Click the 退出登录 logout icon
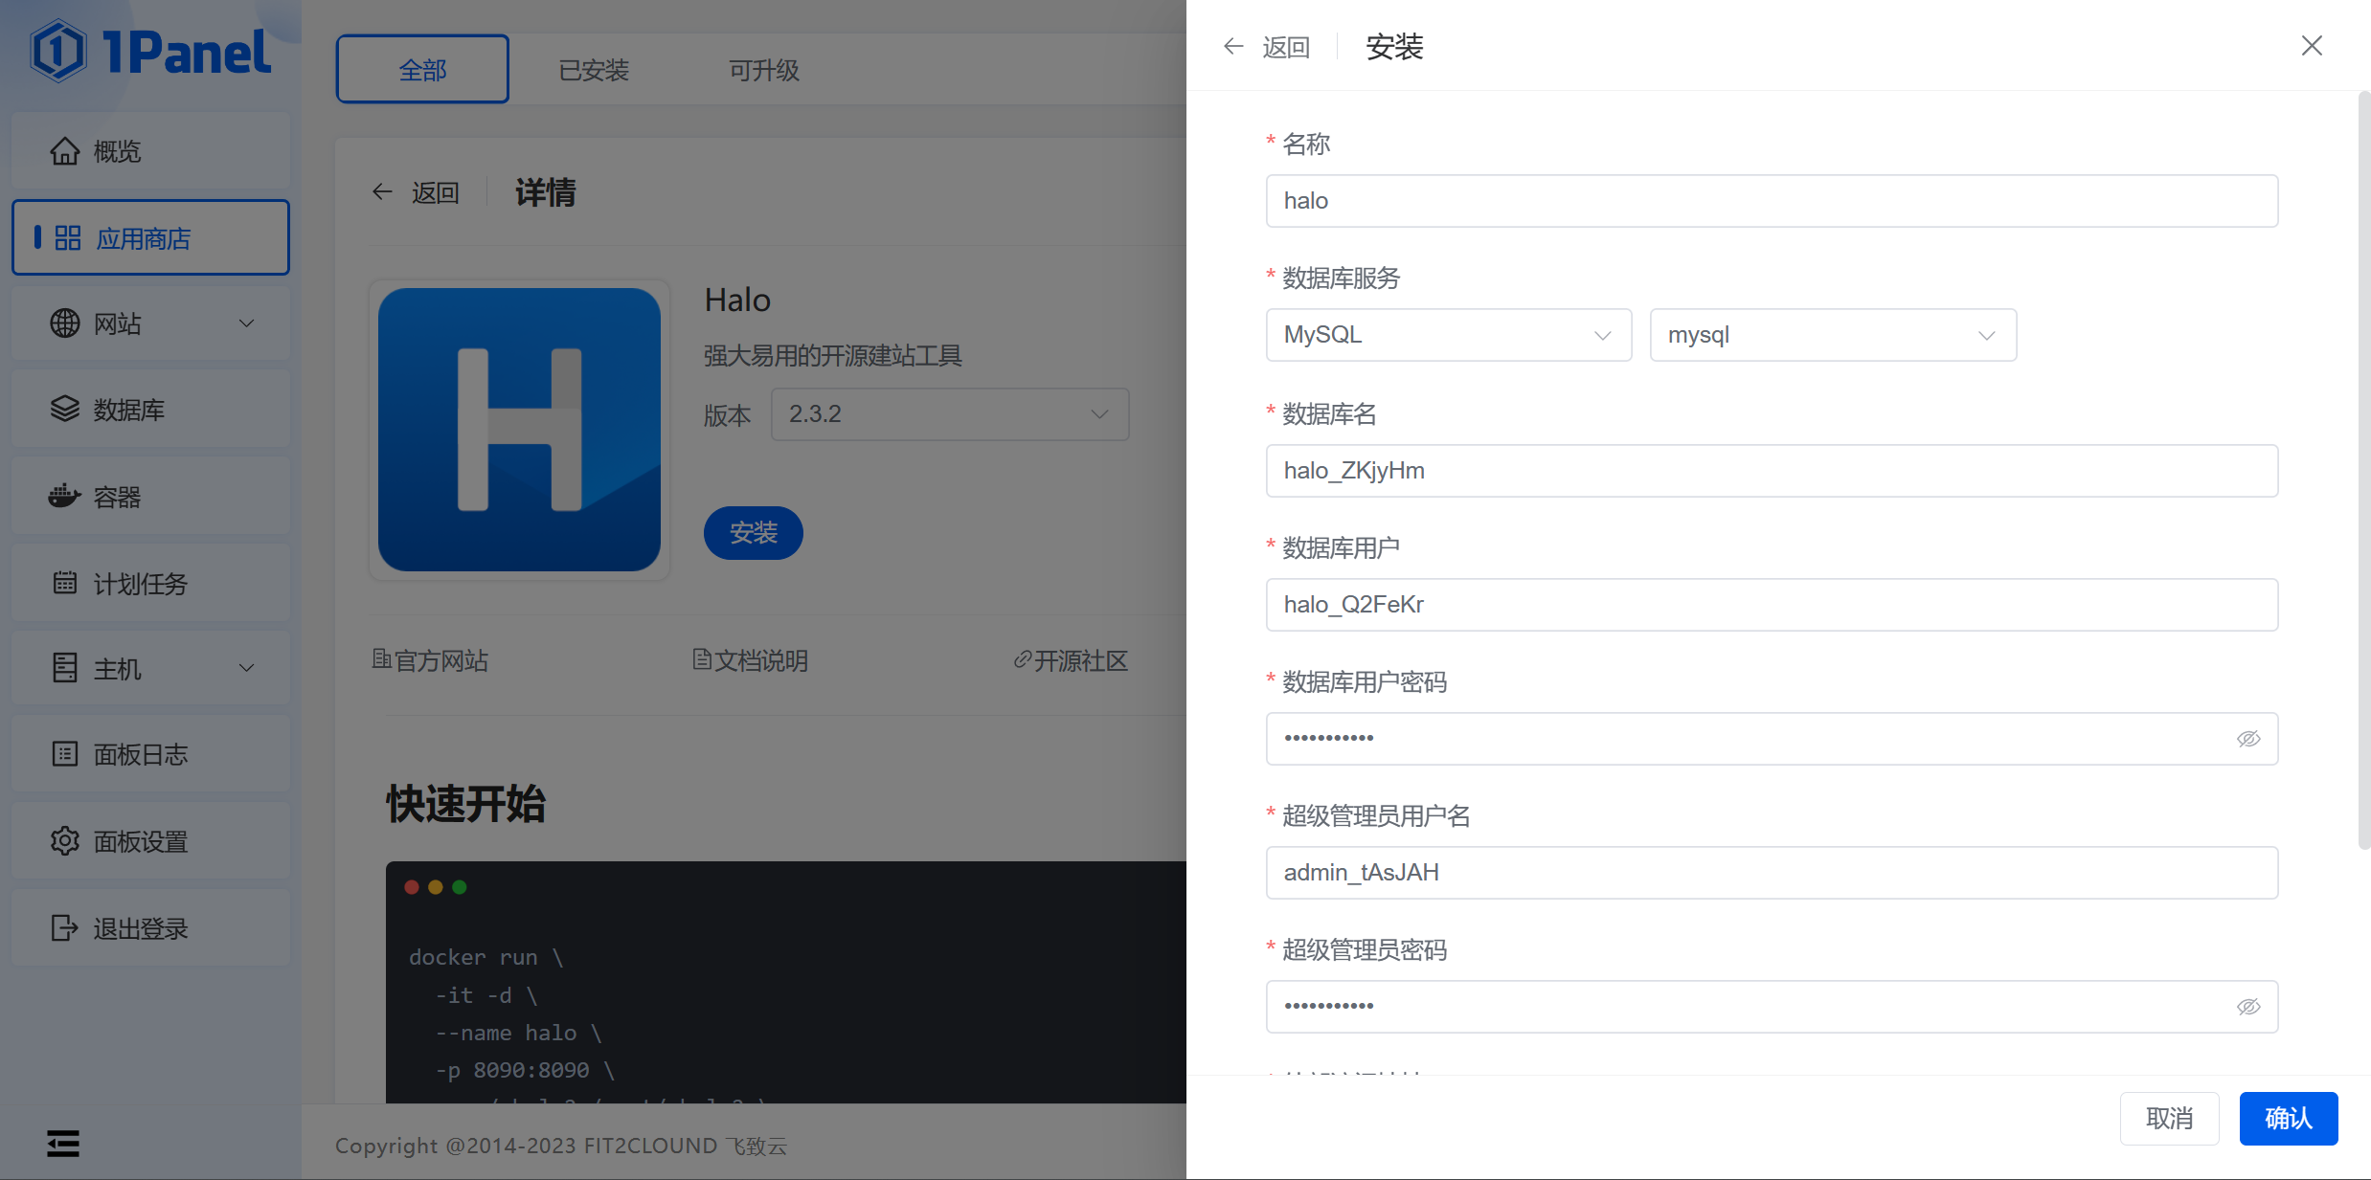Viewport: 2371px width, 1180px height. pyautogui.click(x=65, y=927)
